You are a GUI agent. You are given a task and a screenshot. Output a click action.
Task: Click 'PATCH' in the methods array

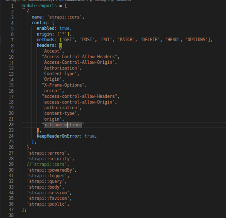[x=126, y=40]
